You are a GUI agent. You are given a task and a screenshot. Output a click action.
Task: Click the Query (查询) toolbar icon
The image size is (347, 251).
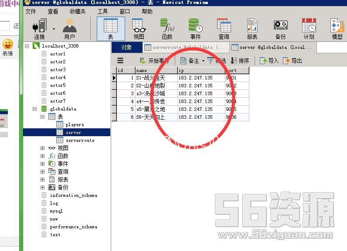pos(224,28)
